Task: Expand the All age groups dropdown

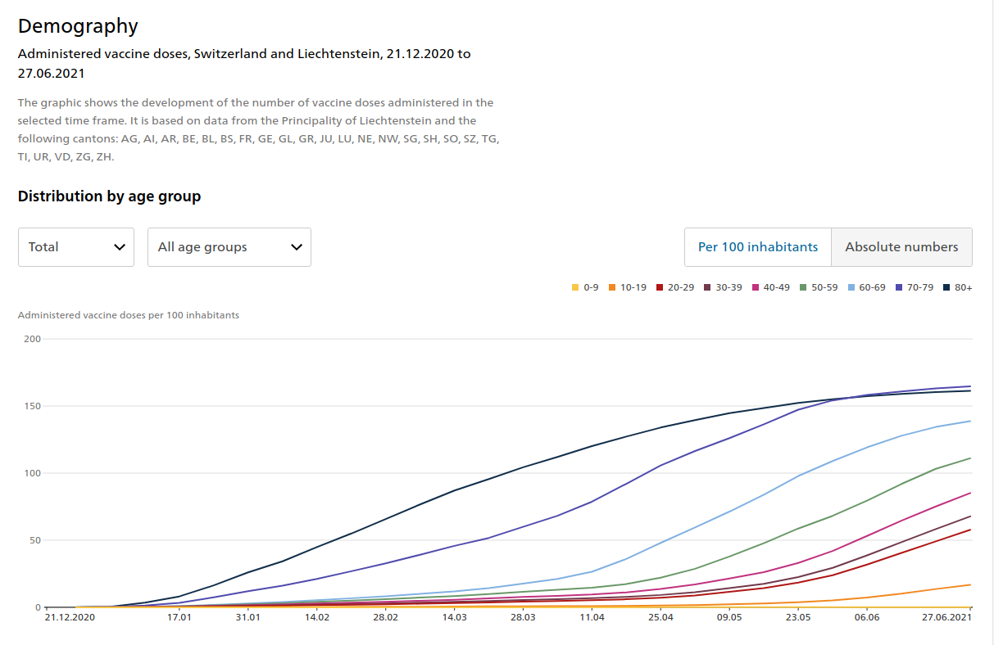Action: click(x=229, y=247)
